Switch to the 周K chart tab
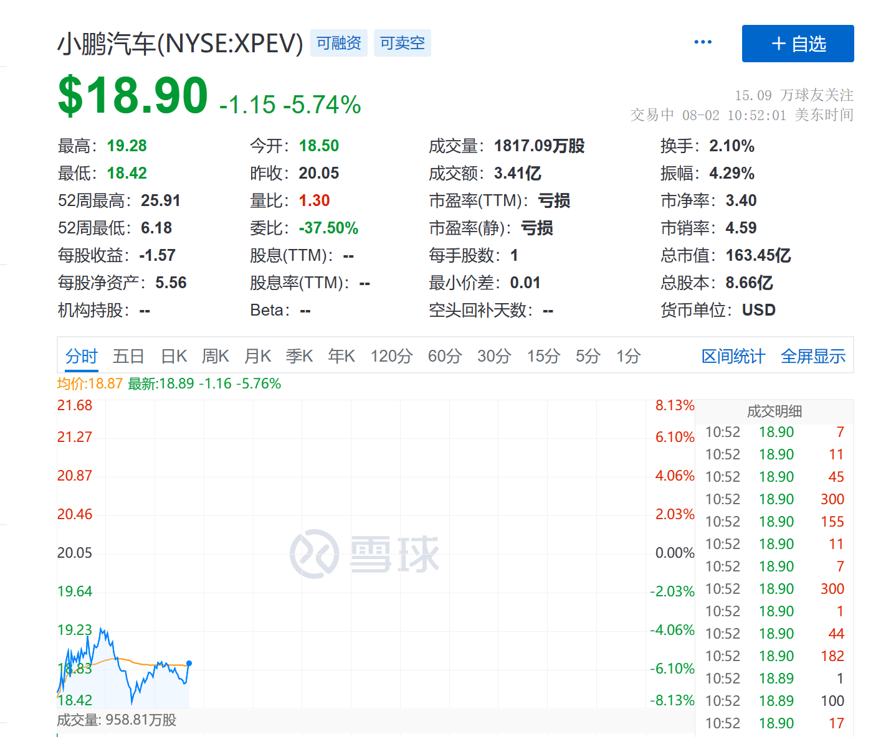 coord(216,356)
